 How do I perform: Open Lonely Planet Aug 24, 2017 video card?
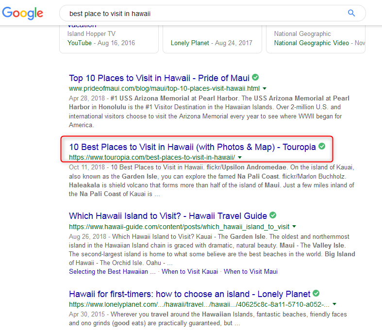[212, 39]
